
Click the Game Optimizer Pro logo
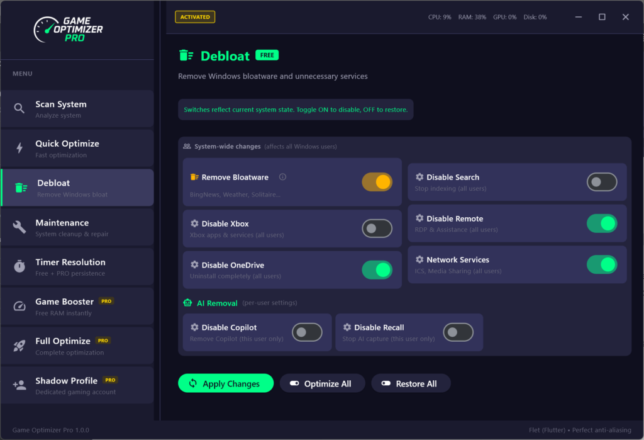[x=68, y=30]
